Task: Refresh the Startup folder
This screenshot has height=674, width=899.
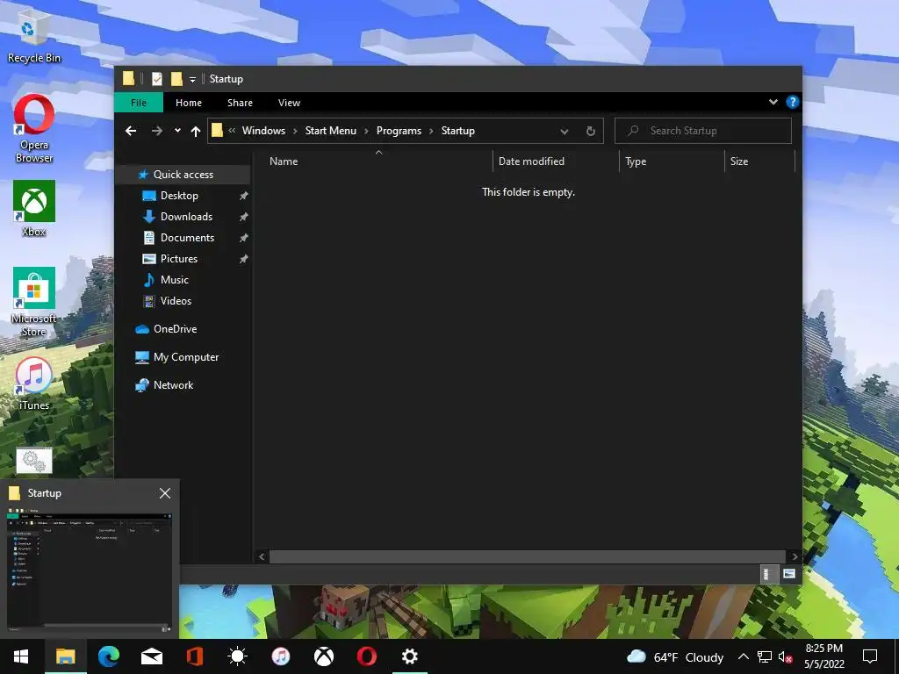Action: click(591, 132)
